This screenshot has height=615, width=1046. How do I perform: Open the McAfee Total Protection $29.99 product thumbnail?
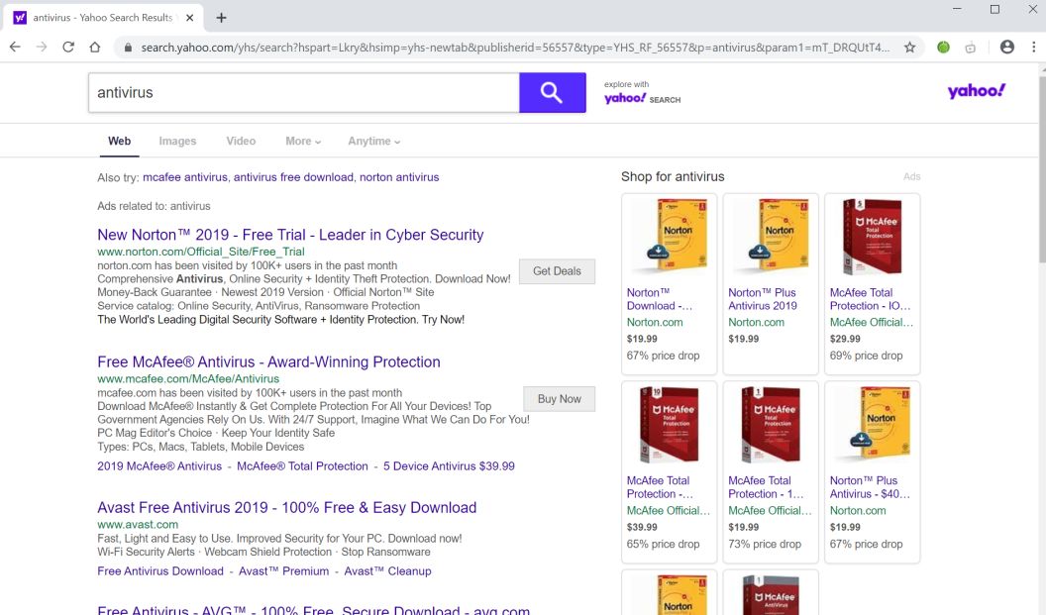(x=872, y=237)
